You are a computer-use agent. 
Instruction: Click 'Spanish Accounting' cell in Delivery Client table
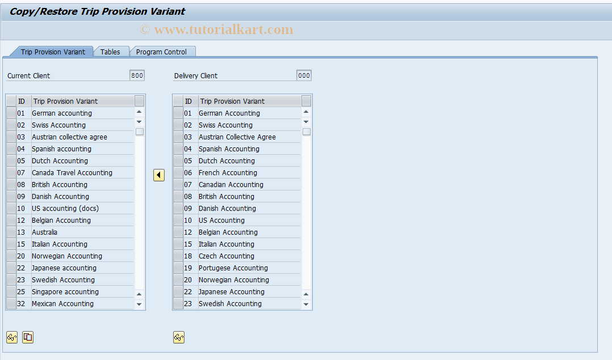pyautogui.click(x=249, y=149)
